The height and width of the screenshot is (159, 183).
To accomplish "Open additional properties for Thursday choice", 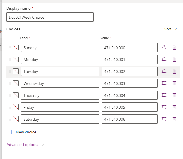I will pos(164,95).
